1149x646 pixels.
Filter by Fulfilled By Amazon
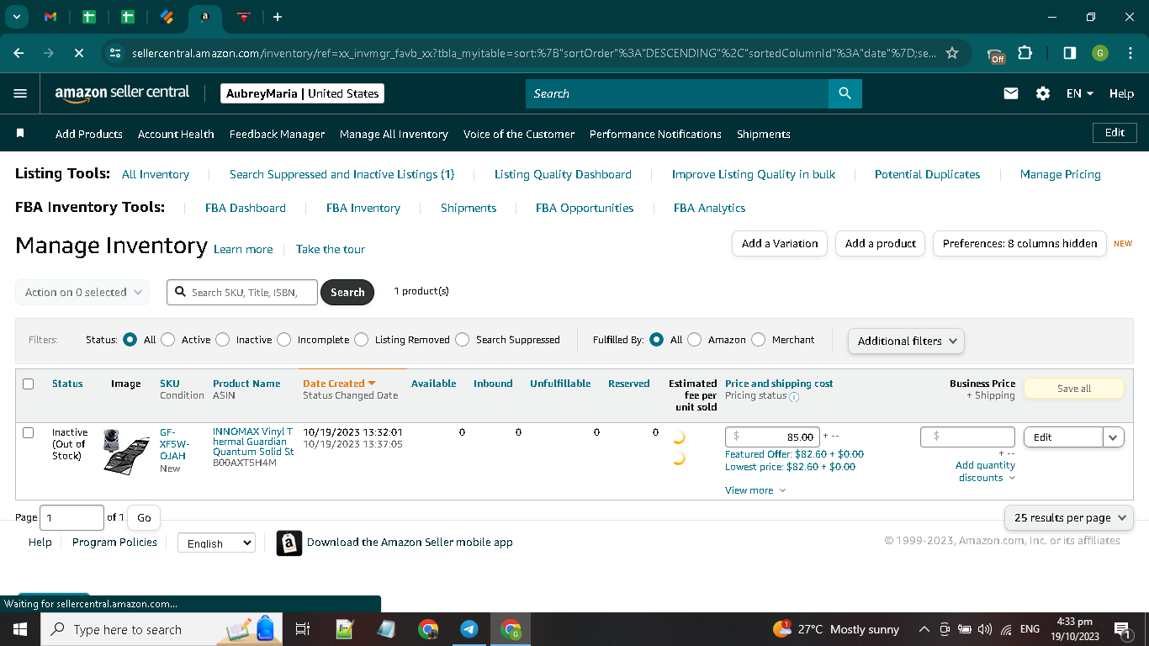pos(694,340)
